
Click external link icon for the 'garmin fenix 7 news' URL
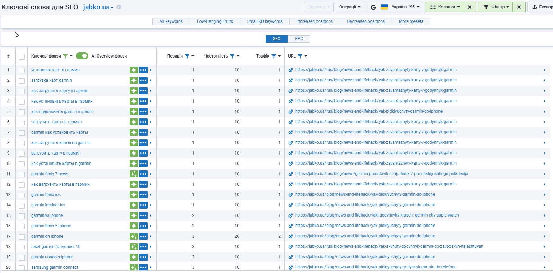click(291, 174)
